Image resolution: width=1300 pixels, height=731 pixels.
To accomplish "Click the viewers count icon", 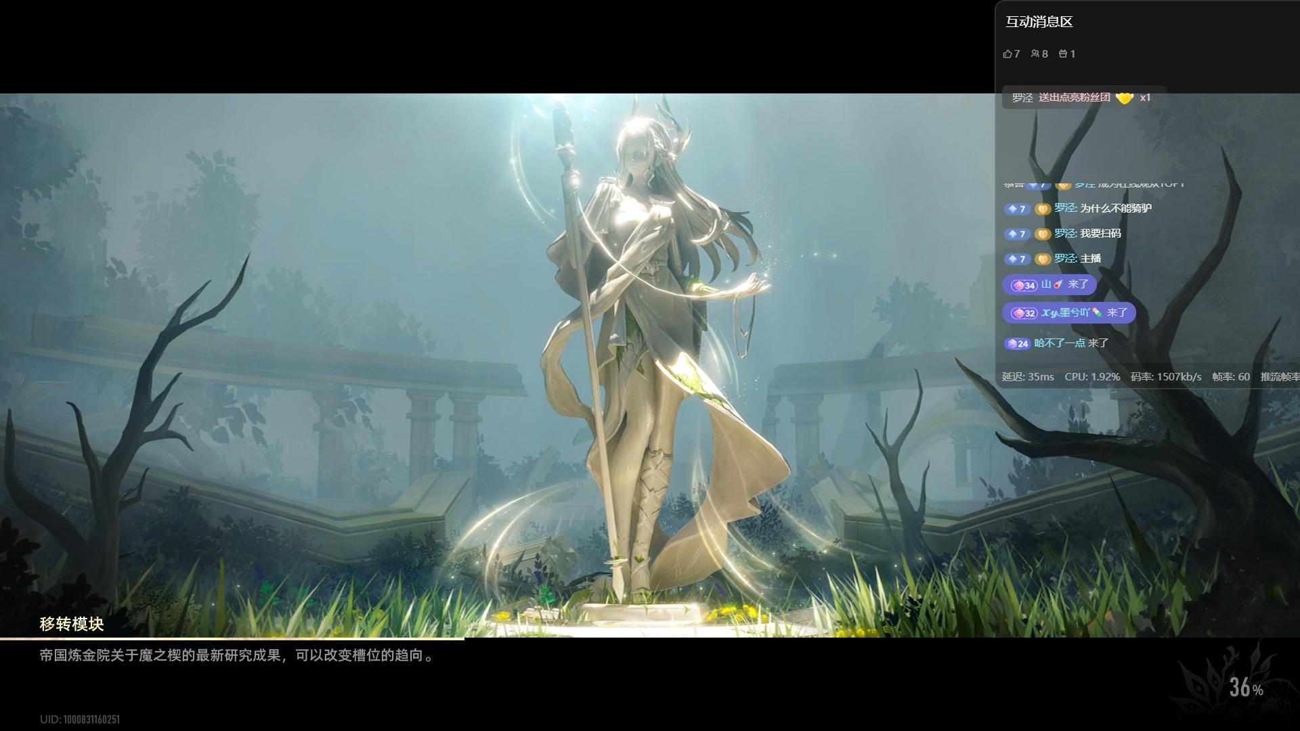I will tap(1035, 54).
